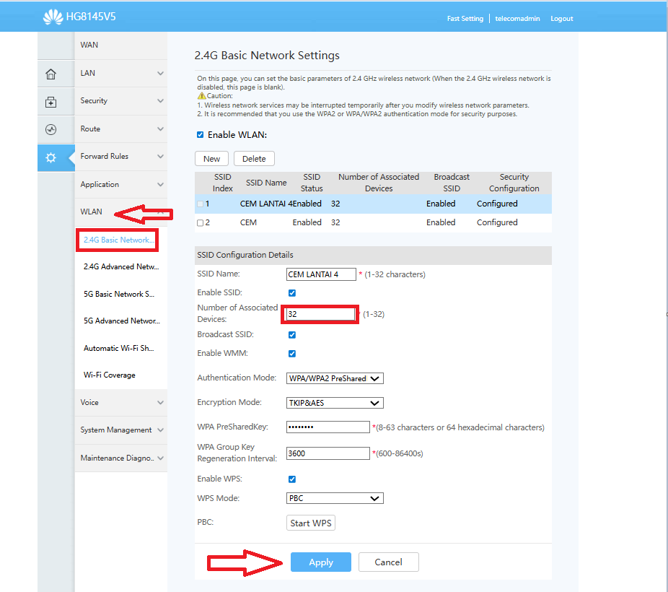668x592 pixels.
Task: Click the diagnosis toolkit icon in sidebar
Action: 50,102
